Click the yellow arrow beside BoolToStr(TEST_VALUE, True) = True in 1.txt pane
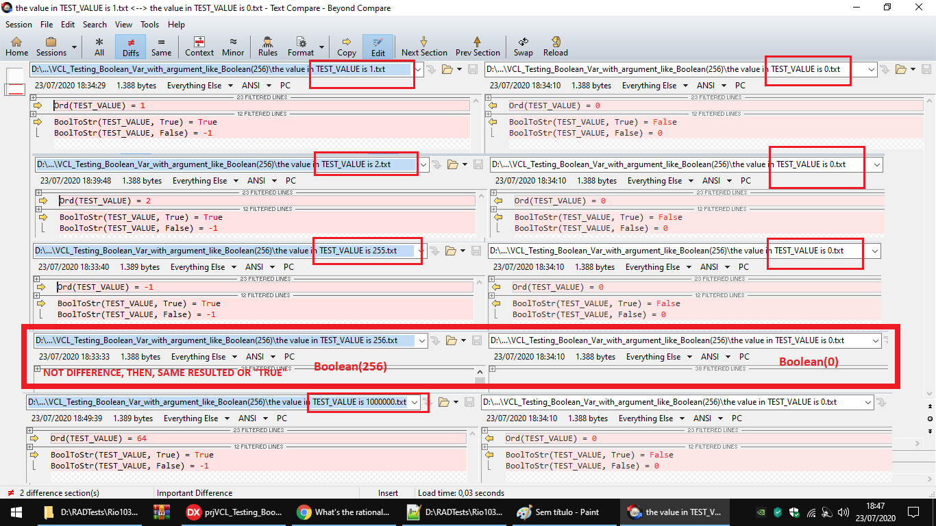 [x=37, y=122]
